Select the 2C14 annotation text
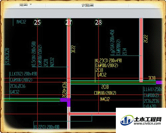Viewport: 166px width, 133px height. (124, 52)
